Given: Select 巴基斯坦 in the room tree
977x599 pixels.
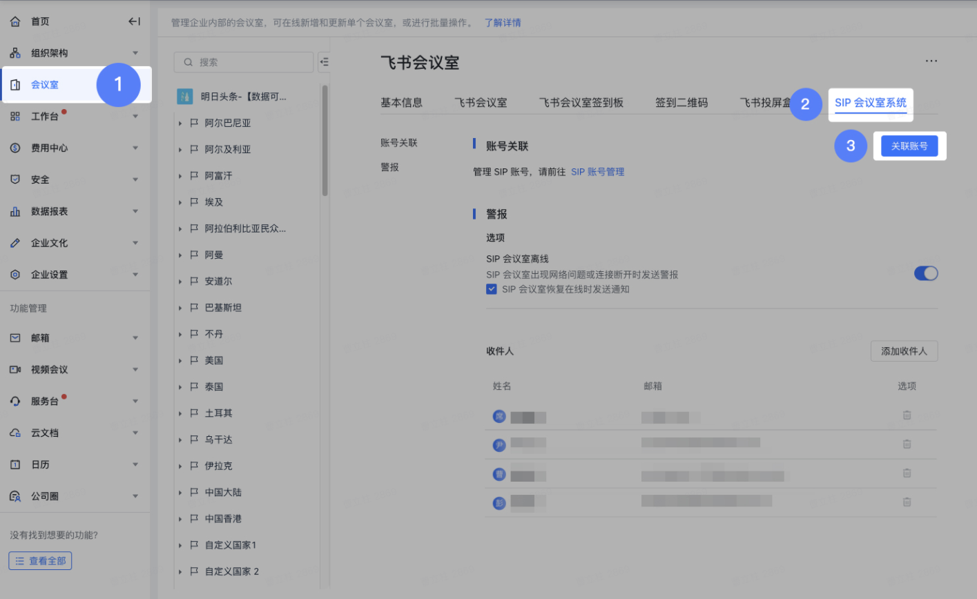Looking at the screenshot, I should [x=223, y=308].
